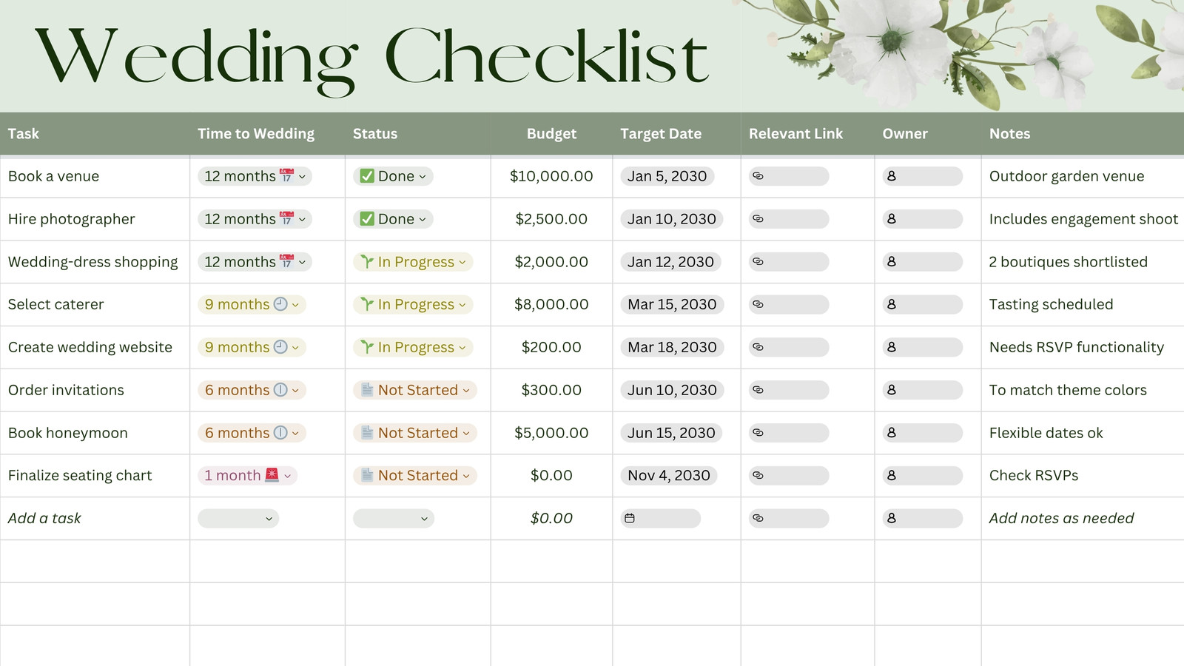
Task: Click the link icon for Order invitations
Action: click(x=758, y=390)
